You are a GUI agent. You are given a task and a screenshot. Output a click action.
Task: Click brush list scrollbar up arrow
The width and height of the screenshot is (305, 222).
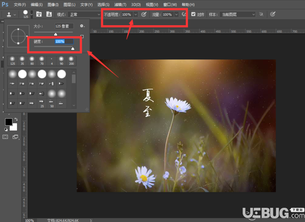click(x=74, y=72)
